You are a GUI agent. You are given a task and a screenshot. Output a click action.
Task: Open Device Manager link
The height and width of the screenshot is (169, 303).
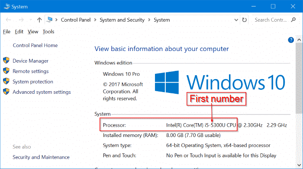pyautogui.click(x=31, y=61)
